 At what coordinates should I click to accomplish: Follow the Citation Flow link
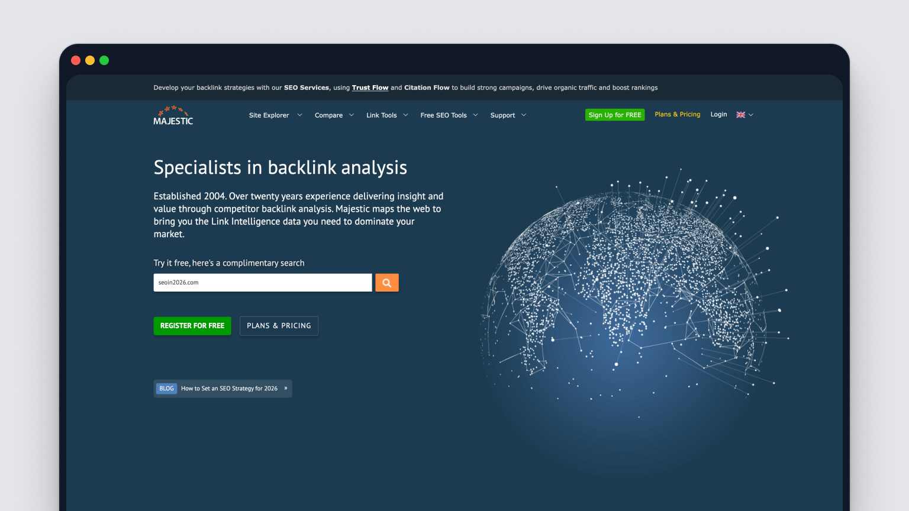point(427,88)
